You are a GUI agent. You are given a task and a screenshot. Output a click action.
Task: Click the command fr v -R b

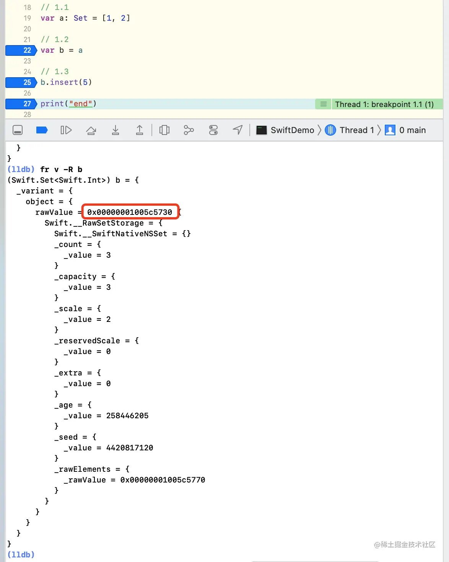(x=61, y=169)
